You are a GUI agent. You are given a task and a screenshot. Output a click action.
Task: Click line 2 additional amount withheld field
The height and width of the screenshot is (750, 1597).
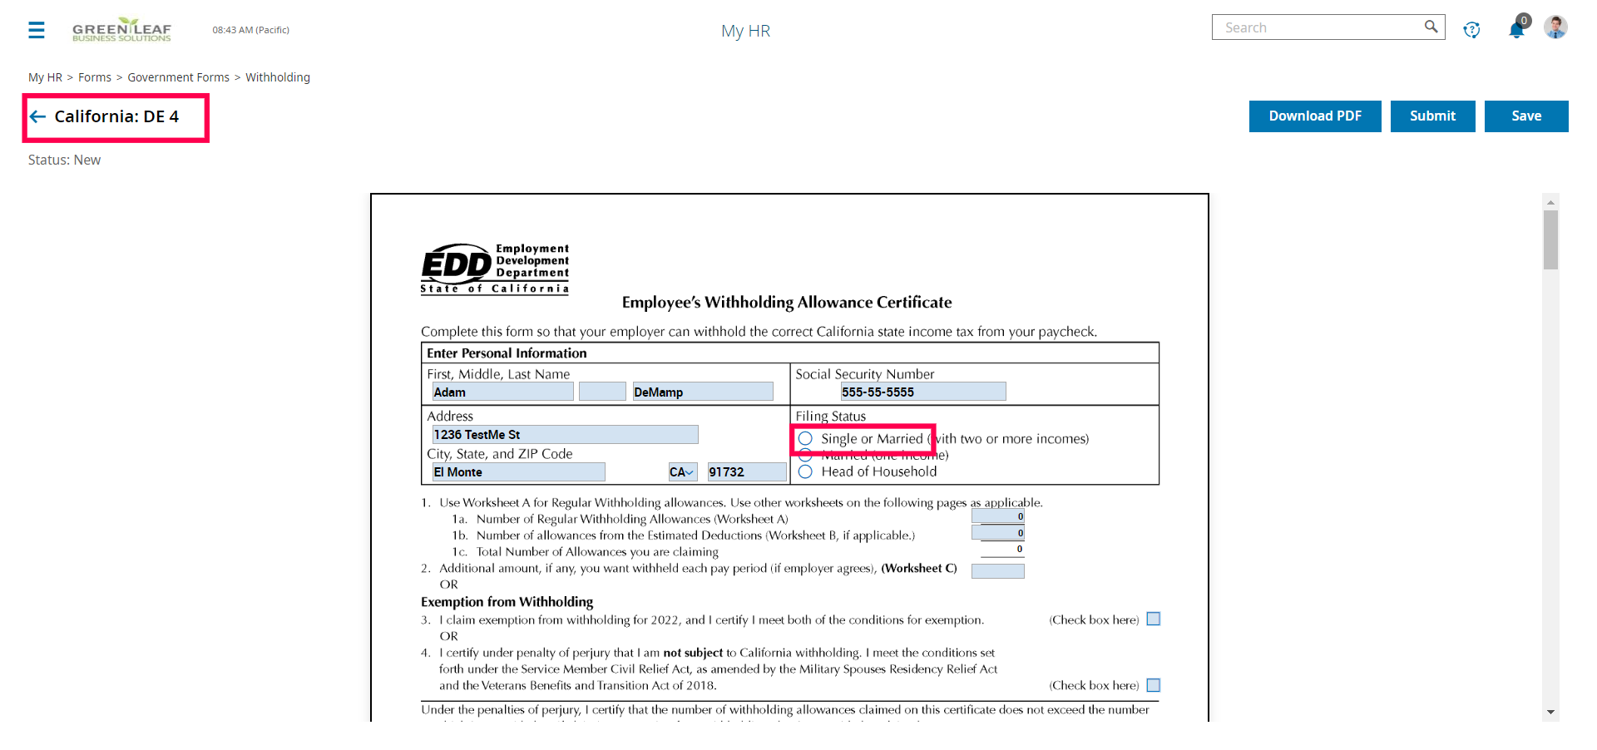point(998,571)
